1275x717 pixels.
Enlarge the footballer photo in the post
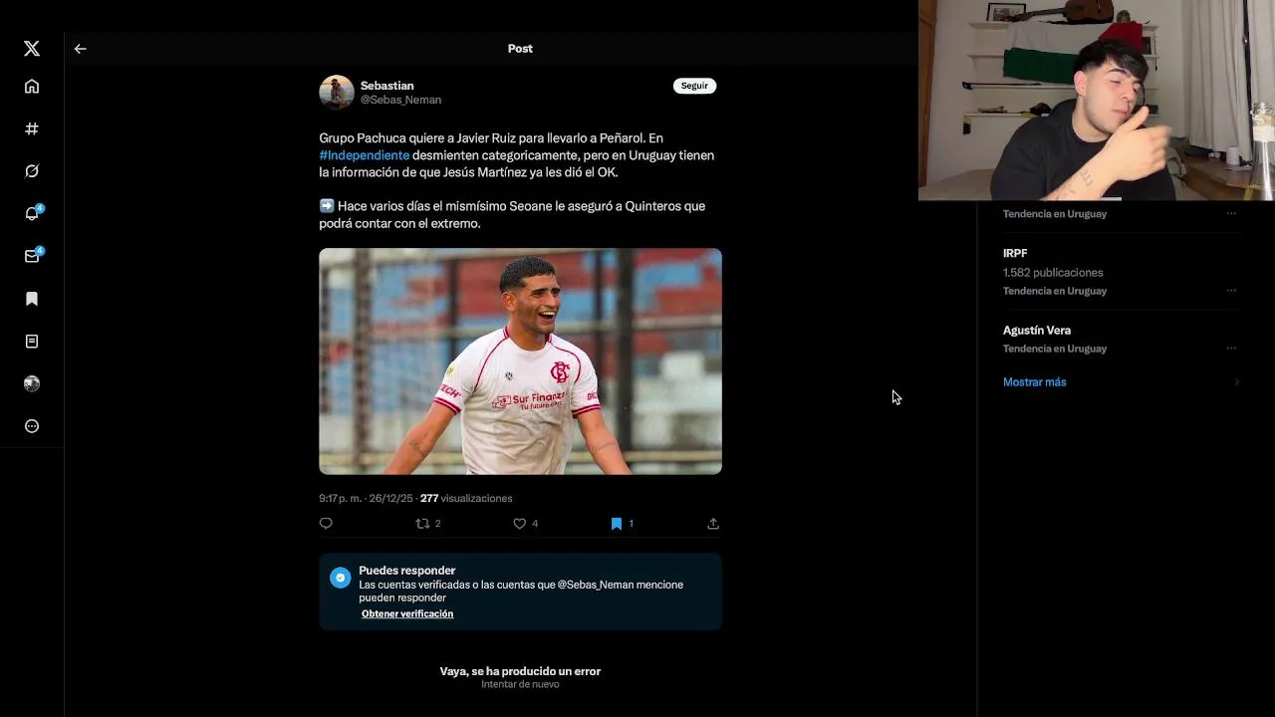click(x=520, y=361)
